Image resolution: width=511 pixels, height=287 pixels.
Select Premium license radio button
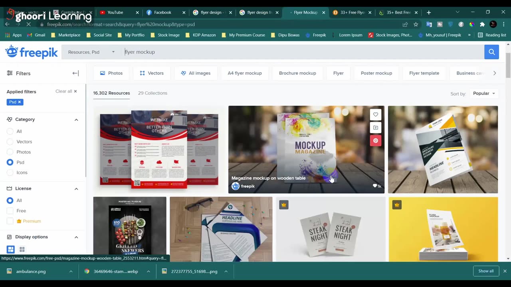coord(10,221)
